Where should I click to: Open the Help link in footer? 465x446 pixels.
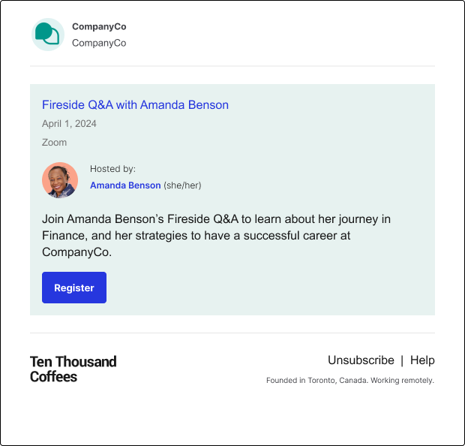tap(422, 360)
